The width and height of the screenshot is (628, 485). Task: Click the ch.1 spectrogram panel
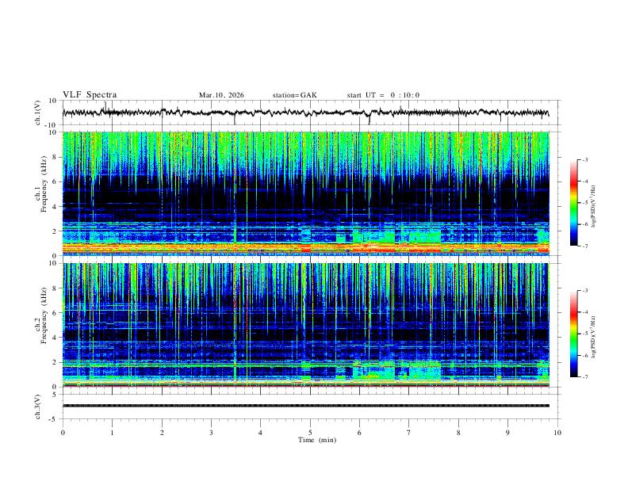click(x=305, y=193)
